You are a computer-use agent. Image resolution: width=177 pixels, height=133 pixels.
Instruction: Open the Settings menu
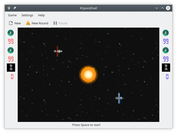click(27, 15)
